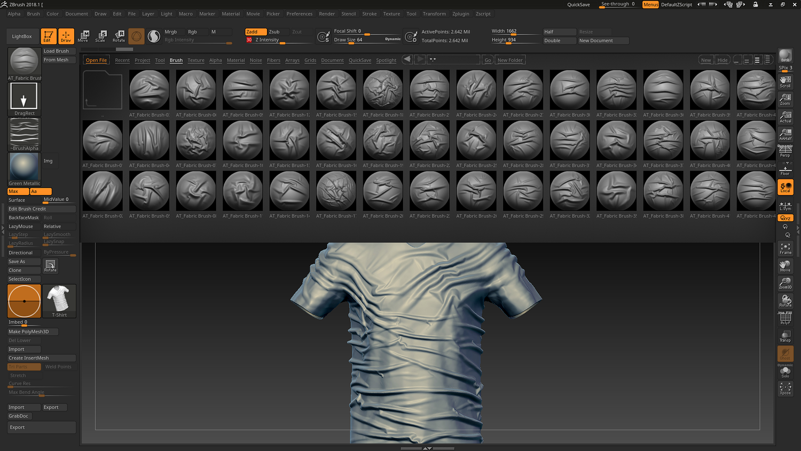Click the Rotate icon above PolyF
The height and width of the screenshot is (451, 801).
786,301
